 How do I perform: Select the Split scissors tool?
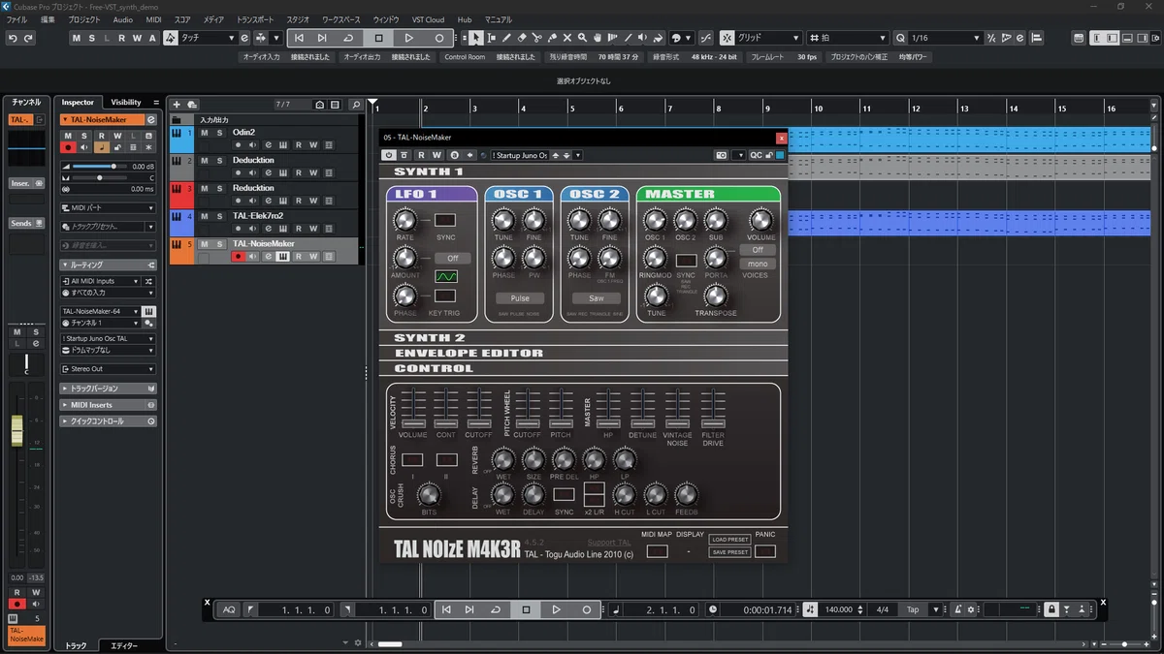click(536, 38)
